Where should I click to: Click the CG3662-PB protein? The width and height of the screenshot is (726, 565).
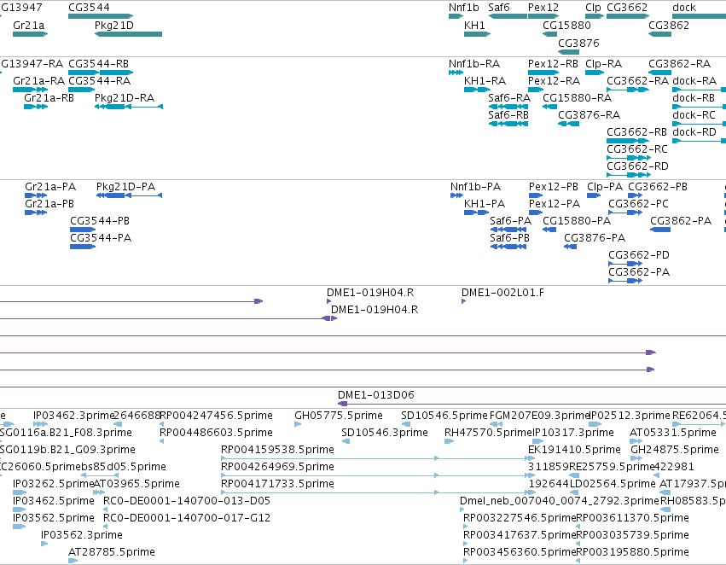click(x=636, y=195)
